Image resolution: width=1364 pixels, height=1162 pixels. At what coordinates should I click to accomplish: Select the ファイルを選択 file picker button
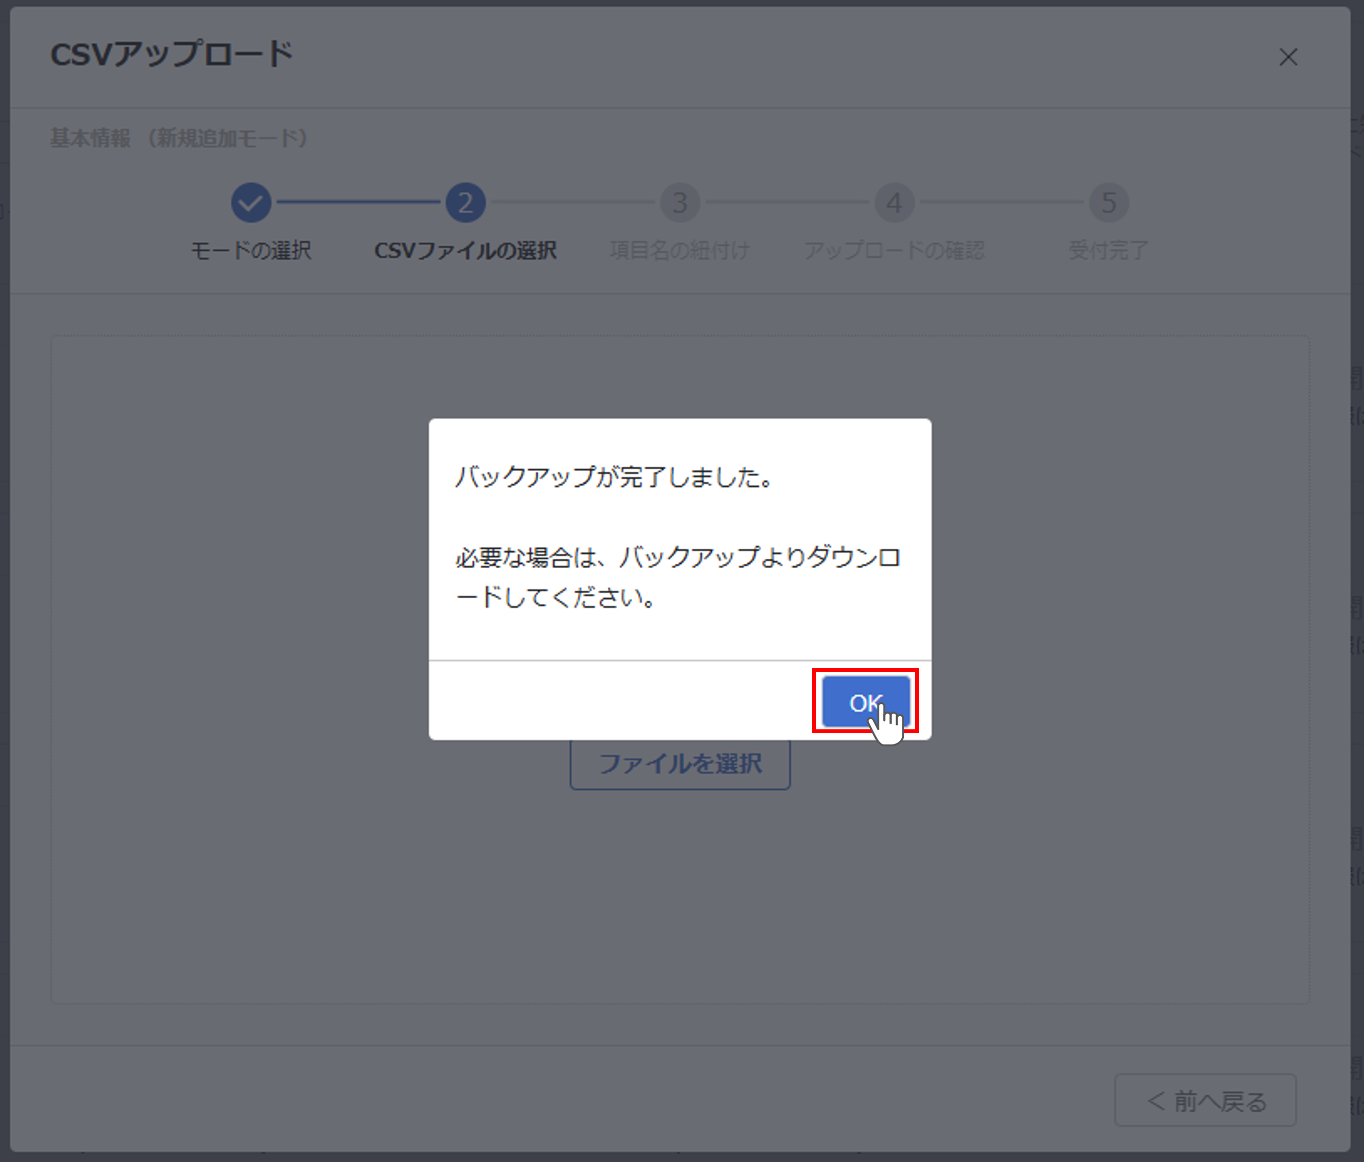(x=680, y=763)
